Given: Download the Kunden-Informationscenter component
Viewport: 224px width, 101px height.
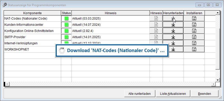Looking at the screenshot, I should point(173,24).
